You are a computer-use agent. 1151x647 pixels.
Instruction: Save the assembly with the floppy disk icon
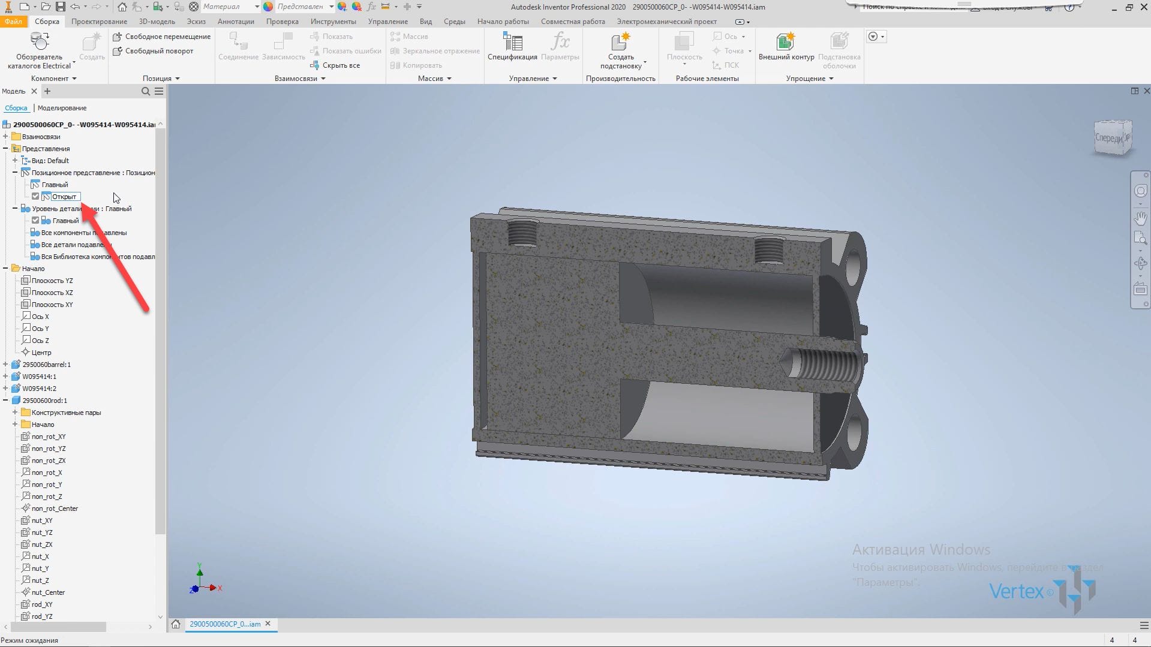click(x=61, y=7)
